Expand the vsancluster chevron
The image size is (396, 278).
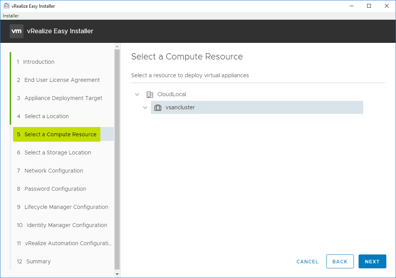pos(145,108)
